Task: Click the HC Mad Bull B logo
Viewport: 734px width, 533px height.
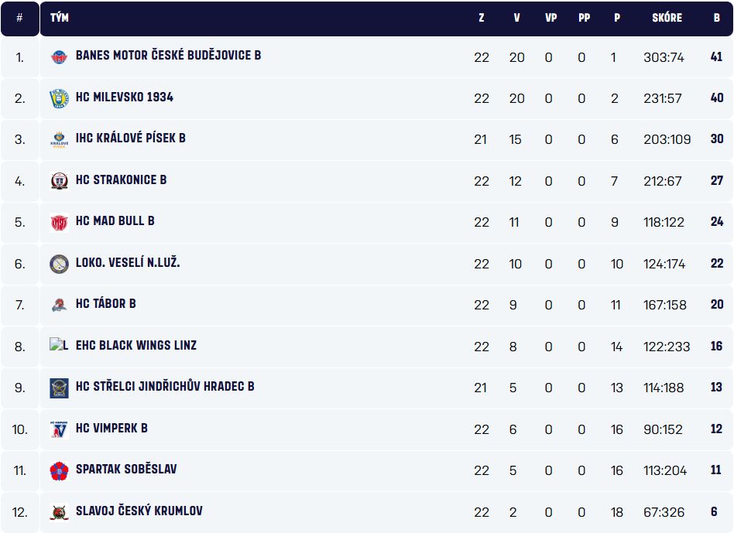Action: (x=59, y=222)
